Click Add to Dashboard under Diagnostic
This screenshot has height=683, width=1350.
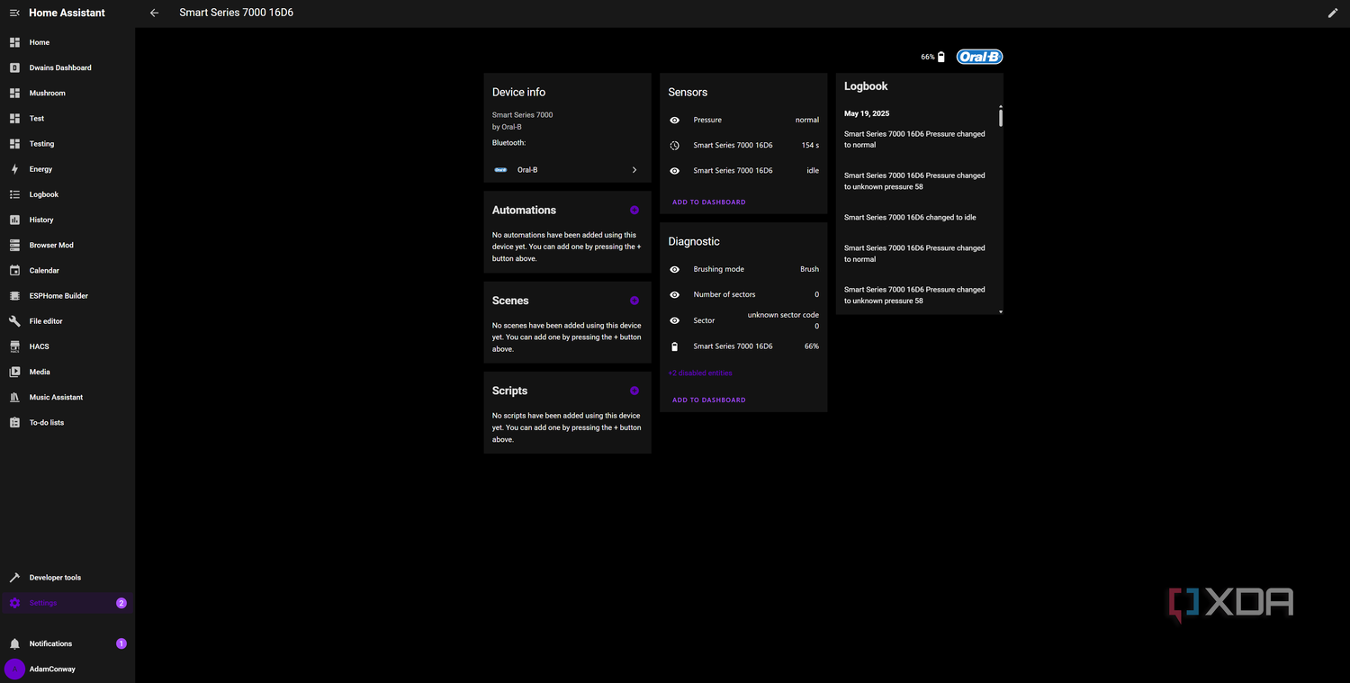click(709, 400)
